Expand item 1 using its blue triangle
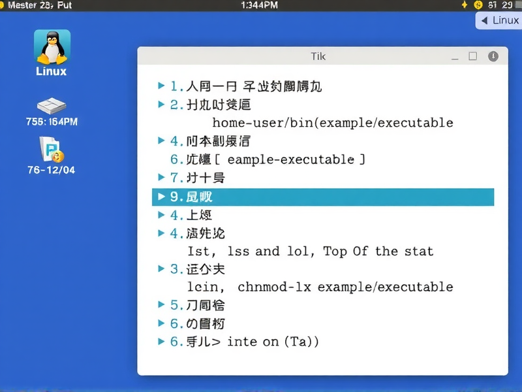 [x=161, y=86]
